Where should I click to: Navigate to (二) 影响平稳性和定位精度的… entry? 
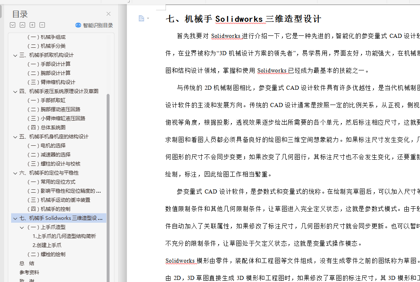coord(64,191)
